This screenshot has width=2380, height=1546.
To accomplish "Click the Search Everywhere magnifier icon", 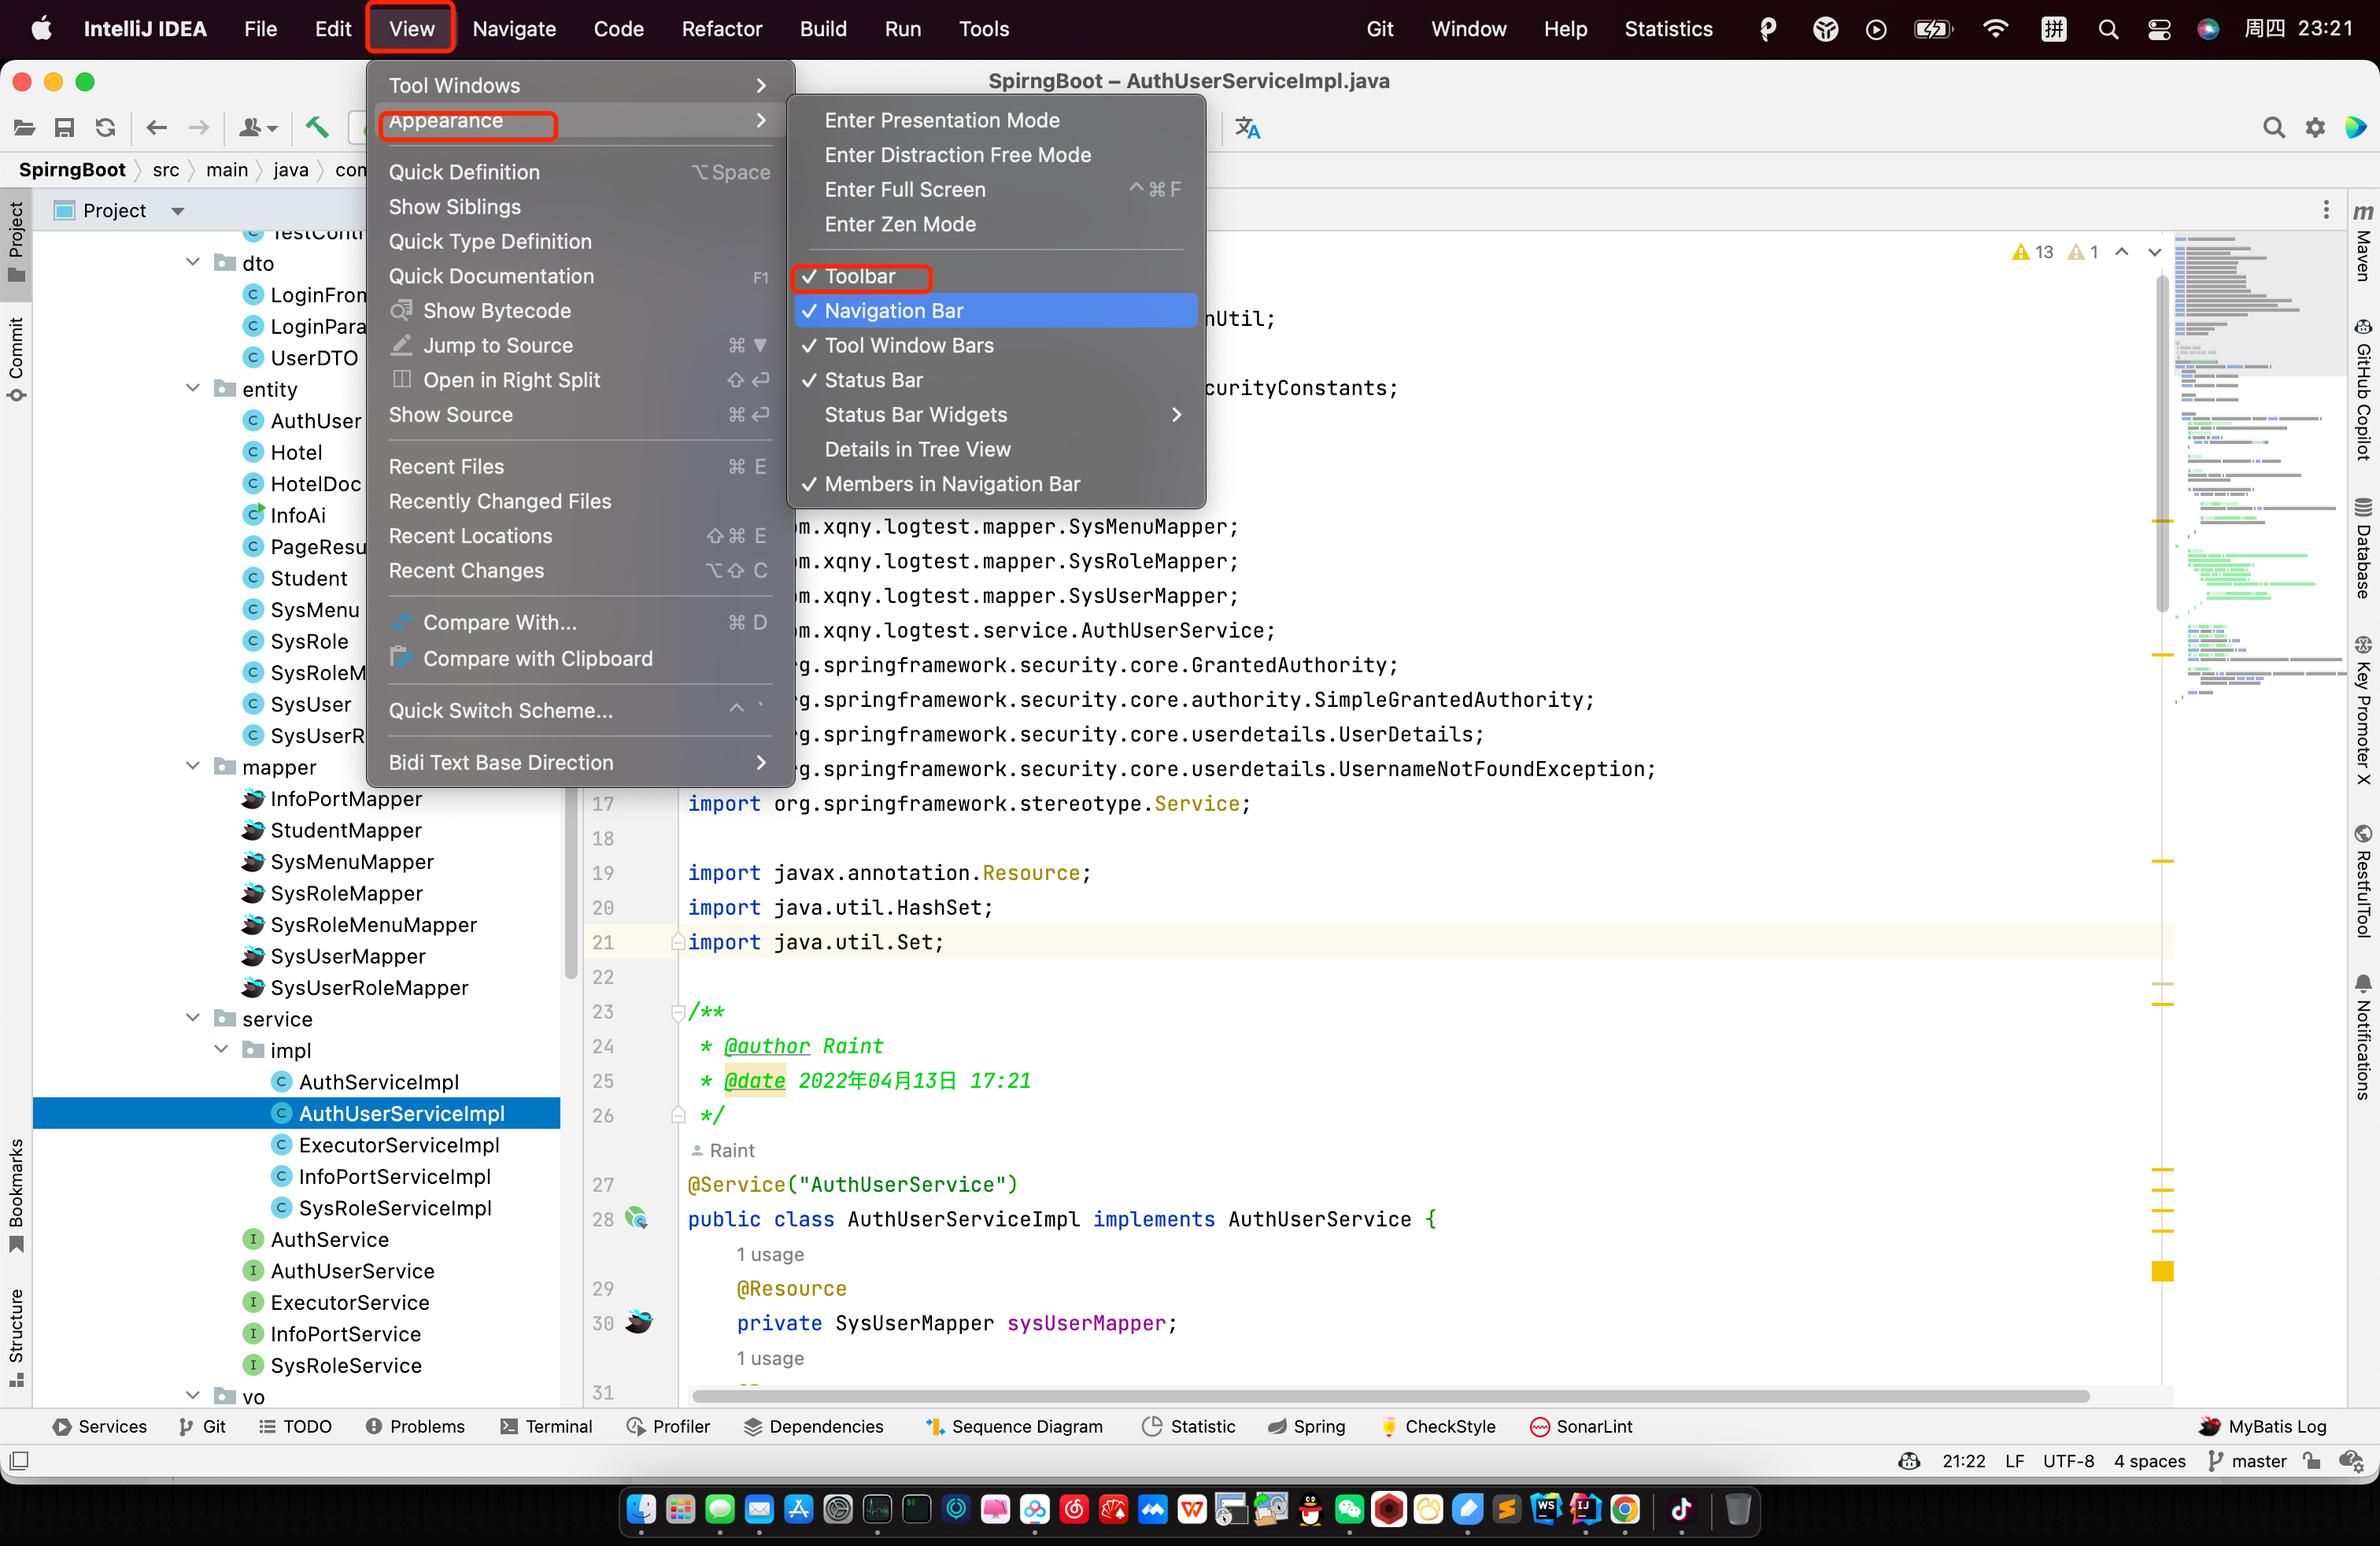I will (x=2273, y=128).
